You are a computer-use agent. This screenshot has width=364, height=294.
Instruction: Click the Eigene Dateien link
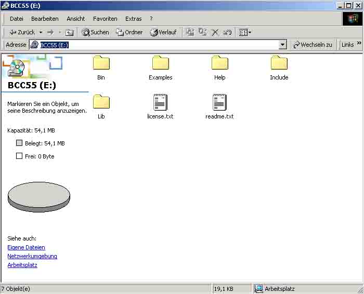pos(26,247)
